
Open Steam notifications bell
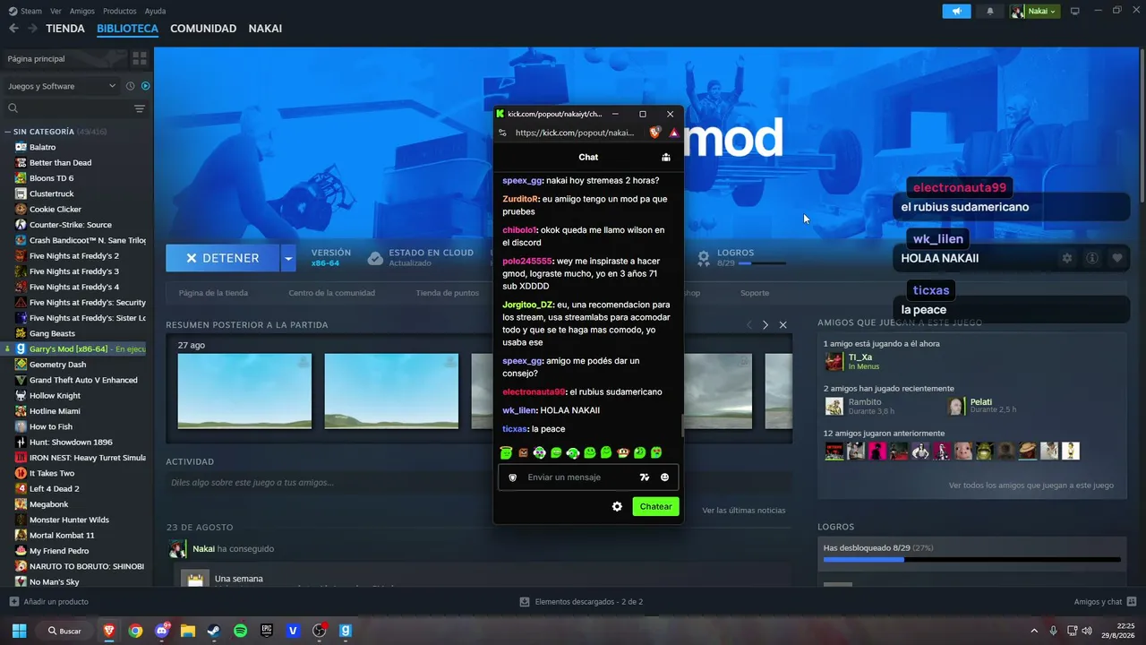[x=990, y=11]
